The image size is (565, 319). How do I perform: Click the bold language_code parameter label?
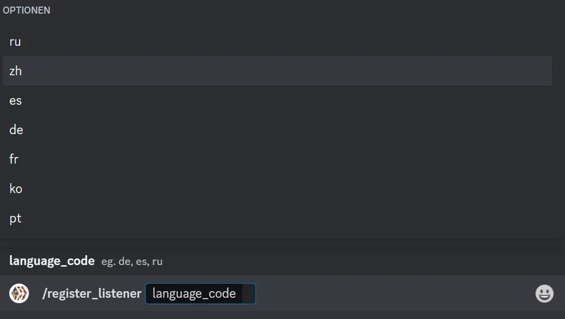click(x=52, y=261)
